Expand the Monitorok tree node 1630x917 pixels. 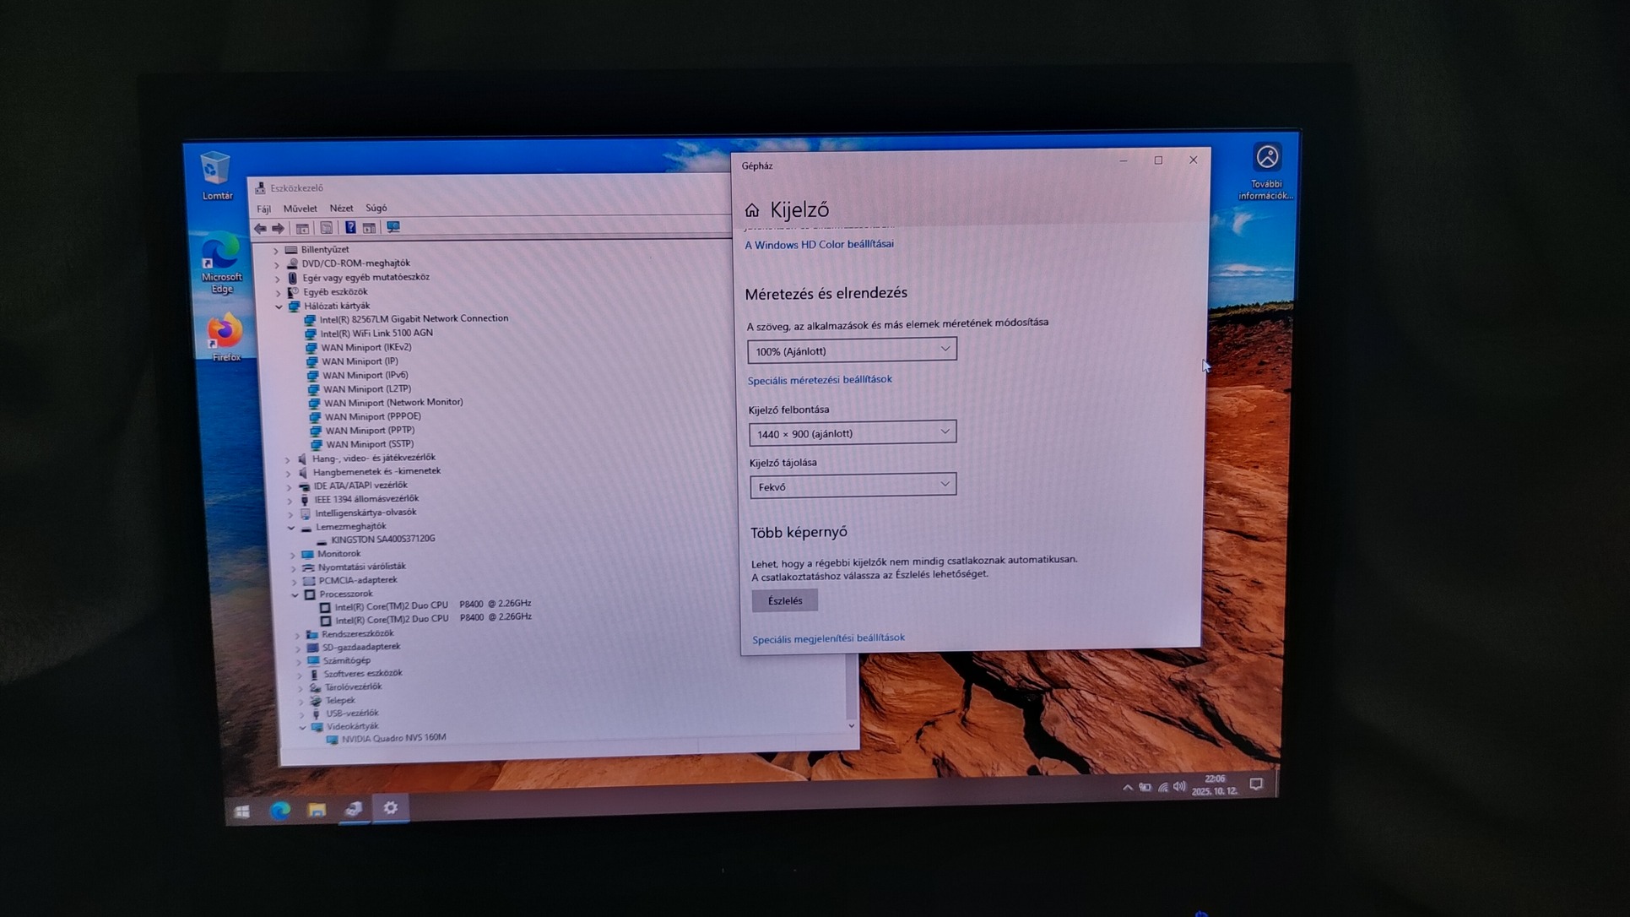[294, 555]
